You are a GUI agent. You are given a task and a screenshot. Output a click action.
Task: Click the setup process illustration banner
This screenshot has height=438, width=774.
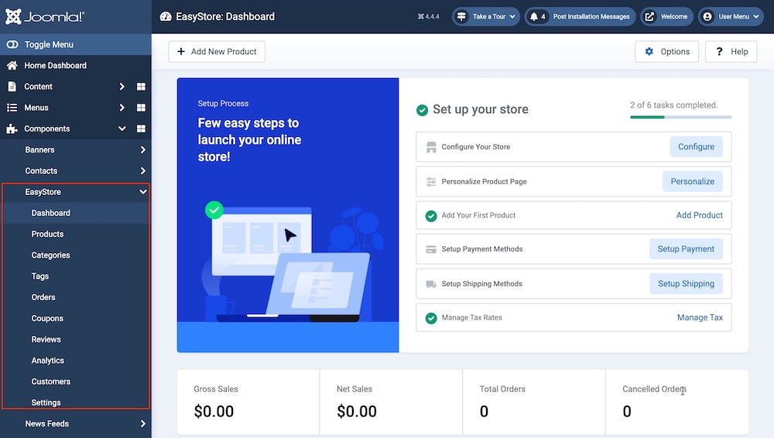[x=288, y=215]
